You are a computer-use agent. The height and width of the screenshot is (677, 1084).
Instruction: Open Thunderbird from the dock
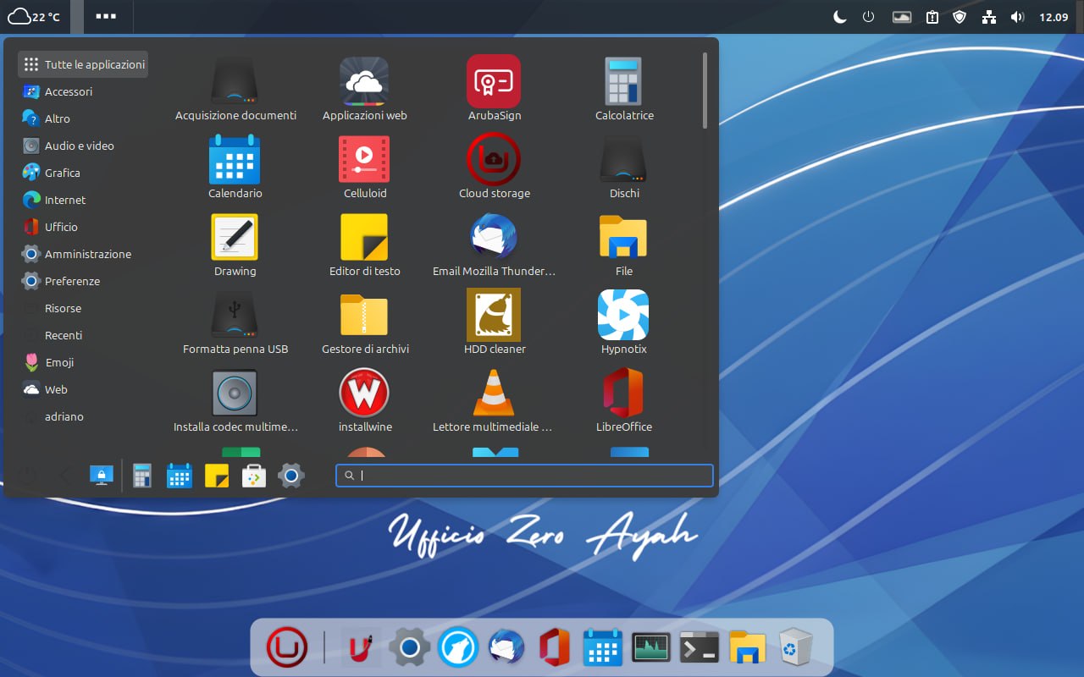click(506, 647)
